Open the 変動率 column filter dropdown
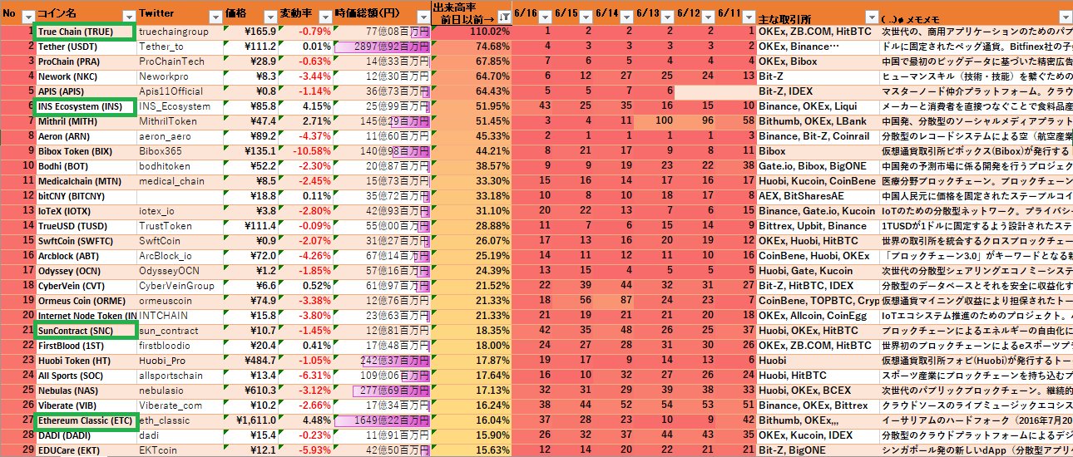The height and width of the screenshot is (457, 1073). 324,17
